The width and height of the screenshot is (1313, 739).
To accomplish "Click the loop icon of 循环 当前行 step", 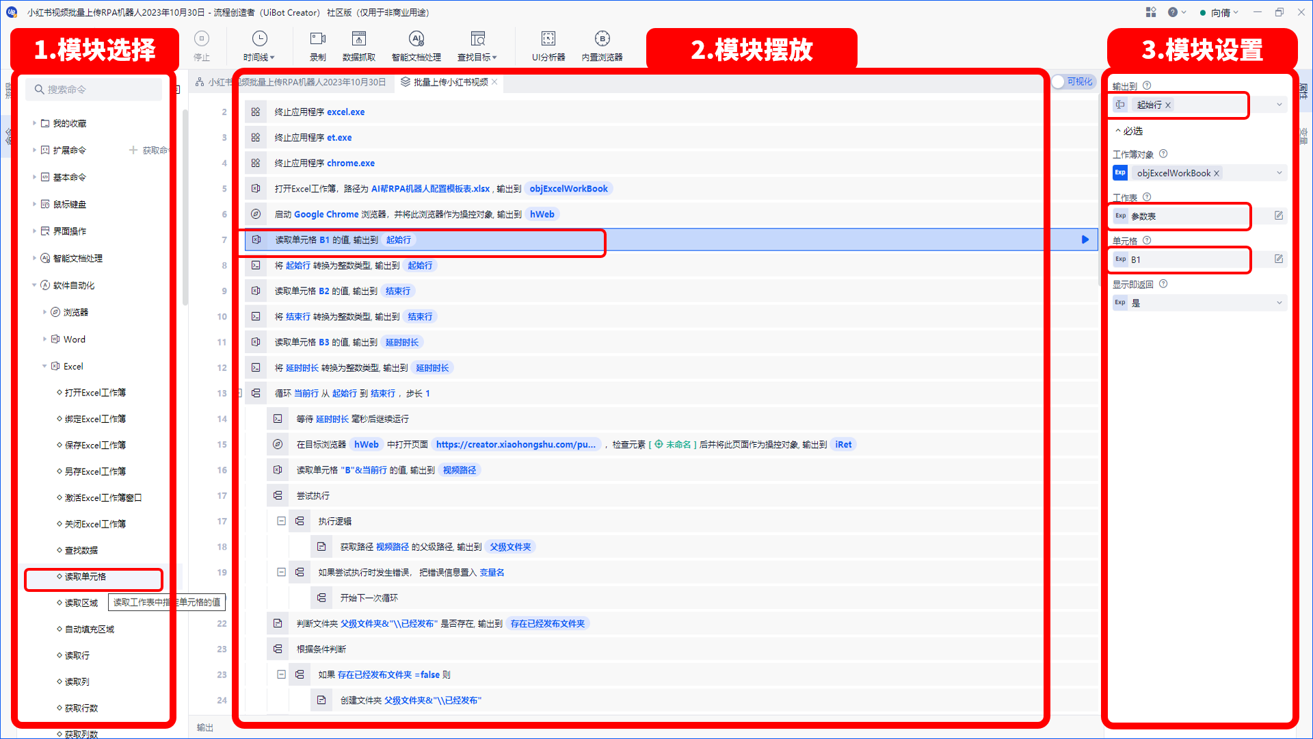I will [x=256, y=393].
